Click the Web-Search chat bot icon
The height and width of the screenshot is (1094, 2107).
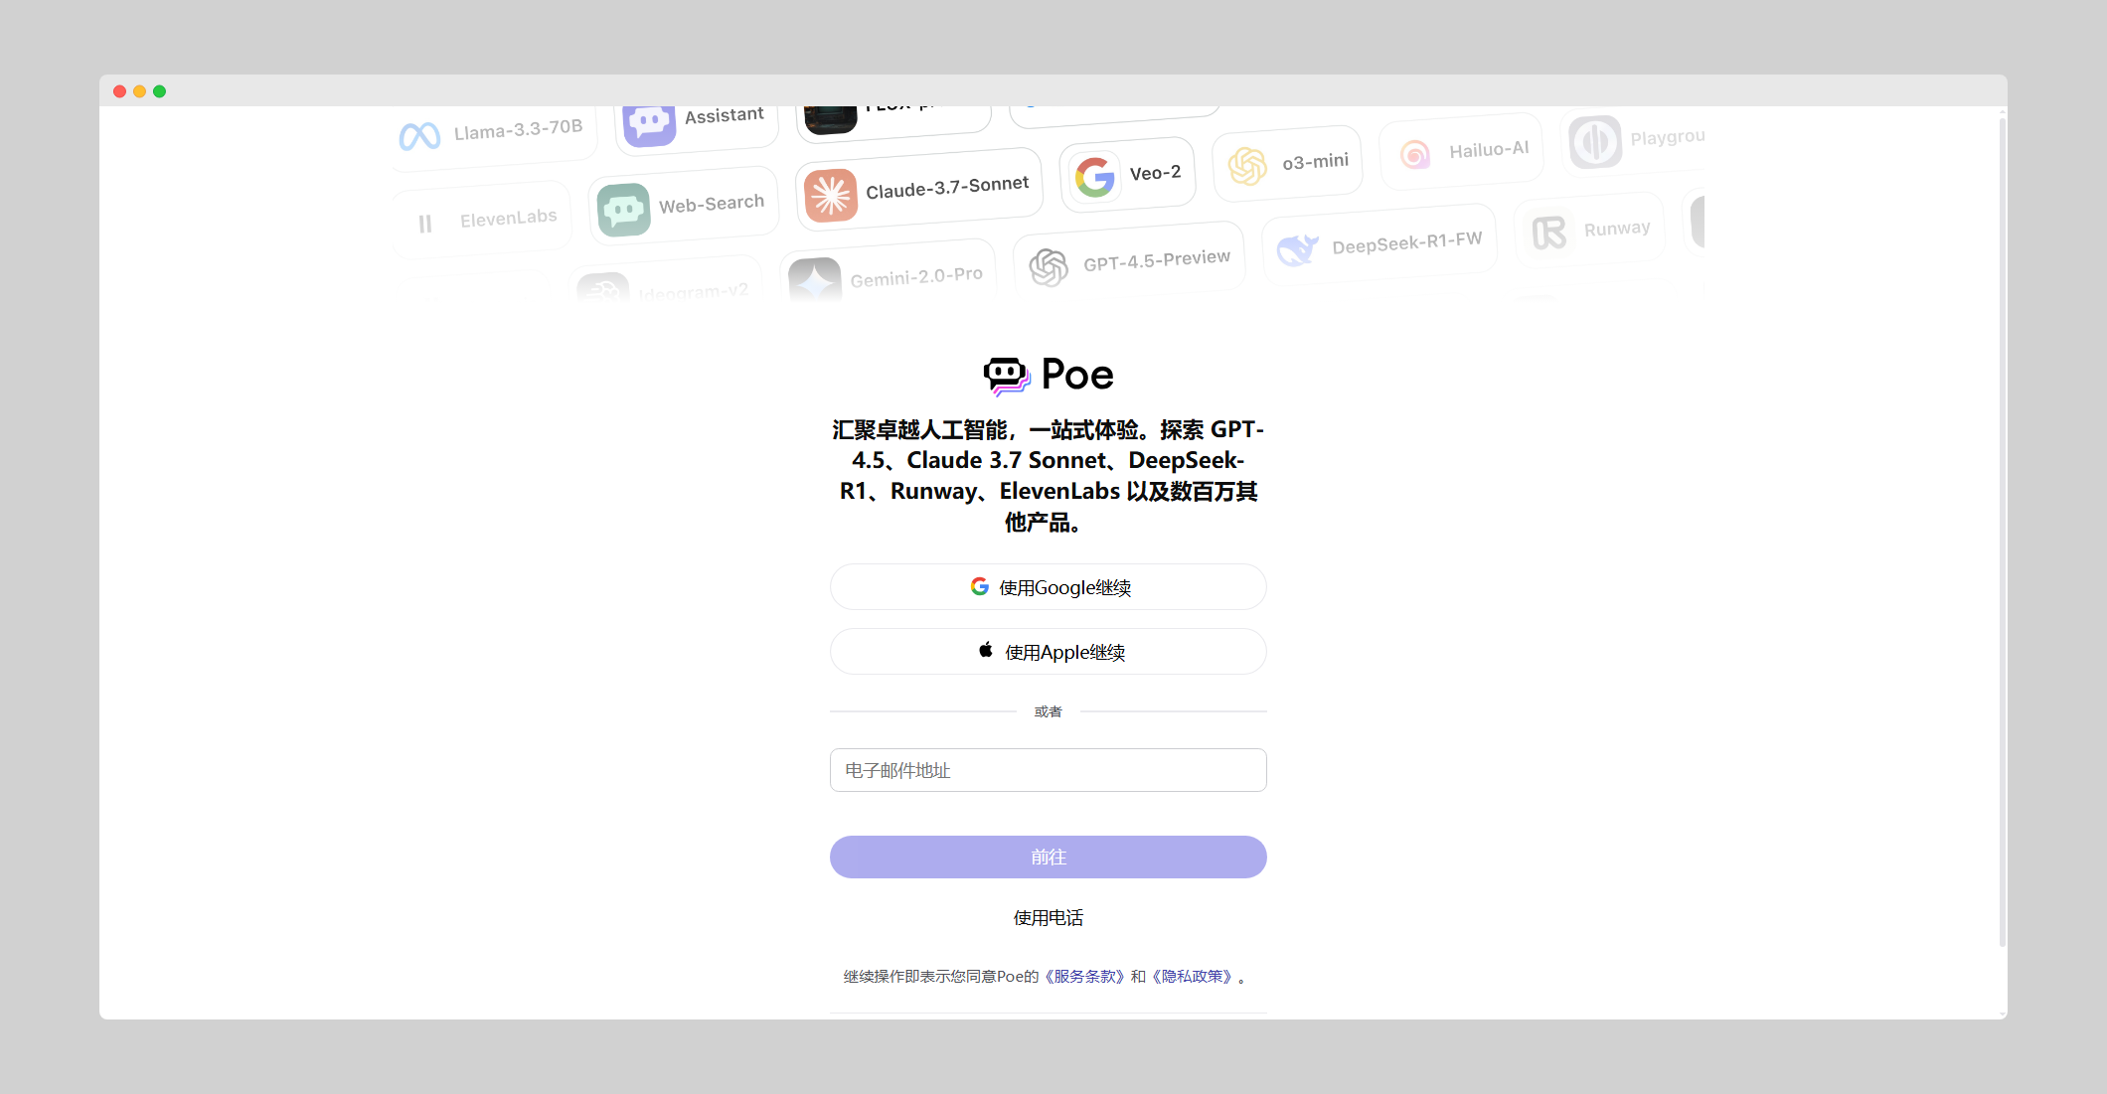624,210
